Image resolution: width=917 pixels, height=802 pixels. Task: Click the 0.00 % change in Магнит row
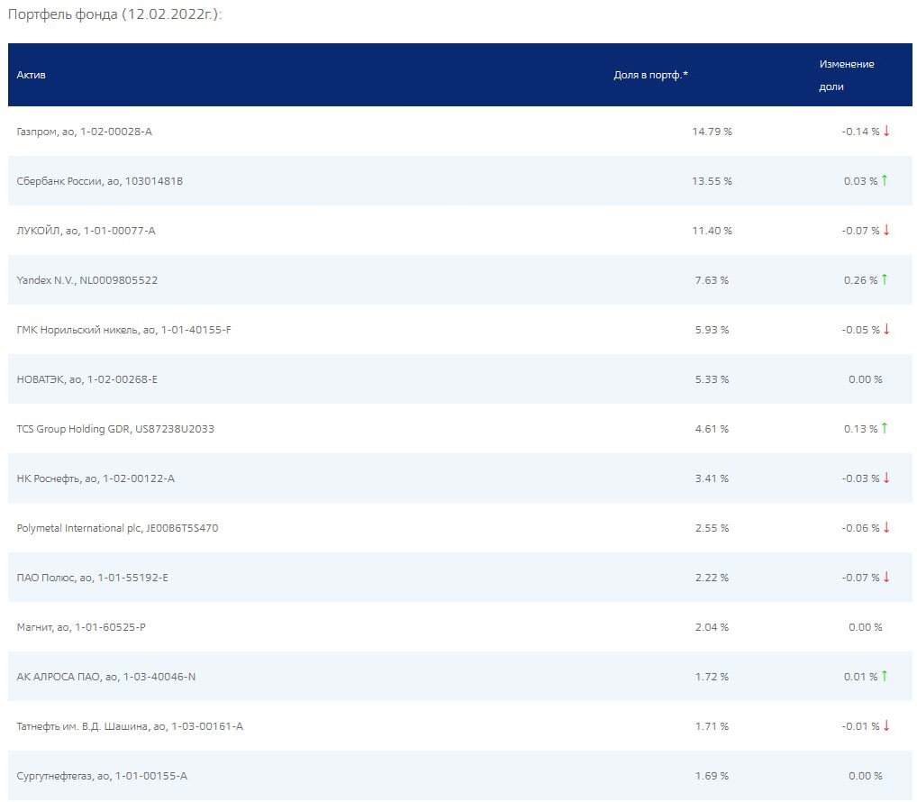[866, 627]
